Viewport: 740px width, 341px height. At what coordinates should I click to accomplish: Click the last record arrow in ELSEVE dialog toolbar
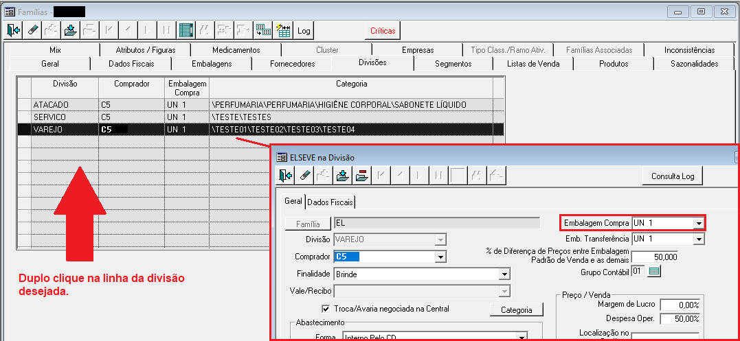coord(438,176)
